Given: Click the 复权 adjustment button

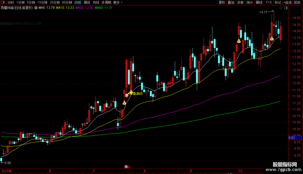Looking at the screenshot, I should click(222, 2).
